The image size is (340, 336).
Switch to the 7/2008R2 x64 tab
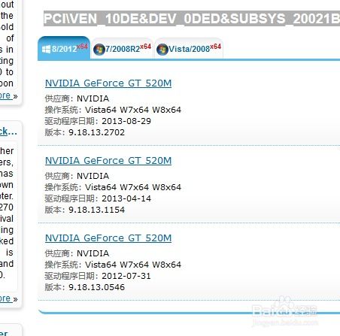[122, 48]
